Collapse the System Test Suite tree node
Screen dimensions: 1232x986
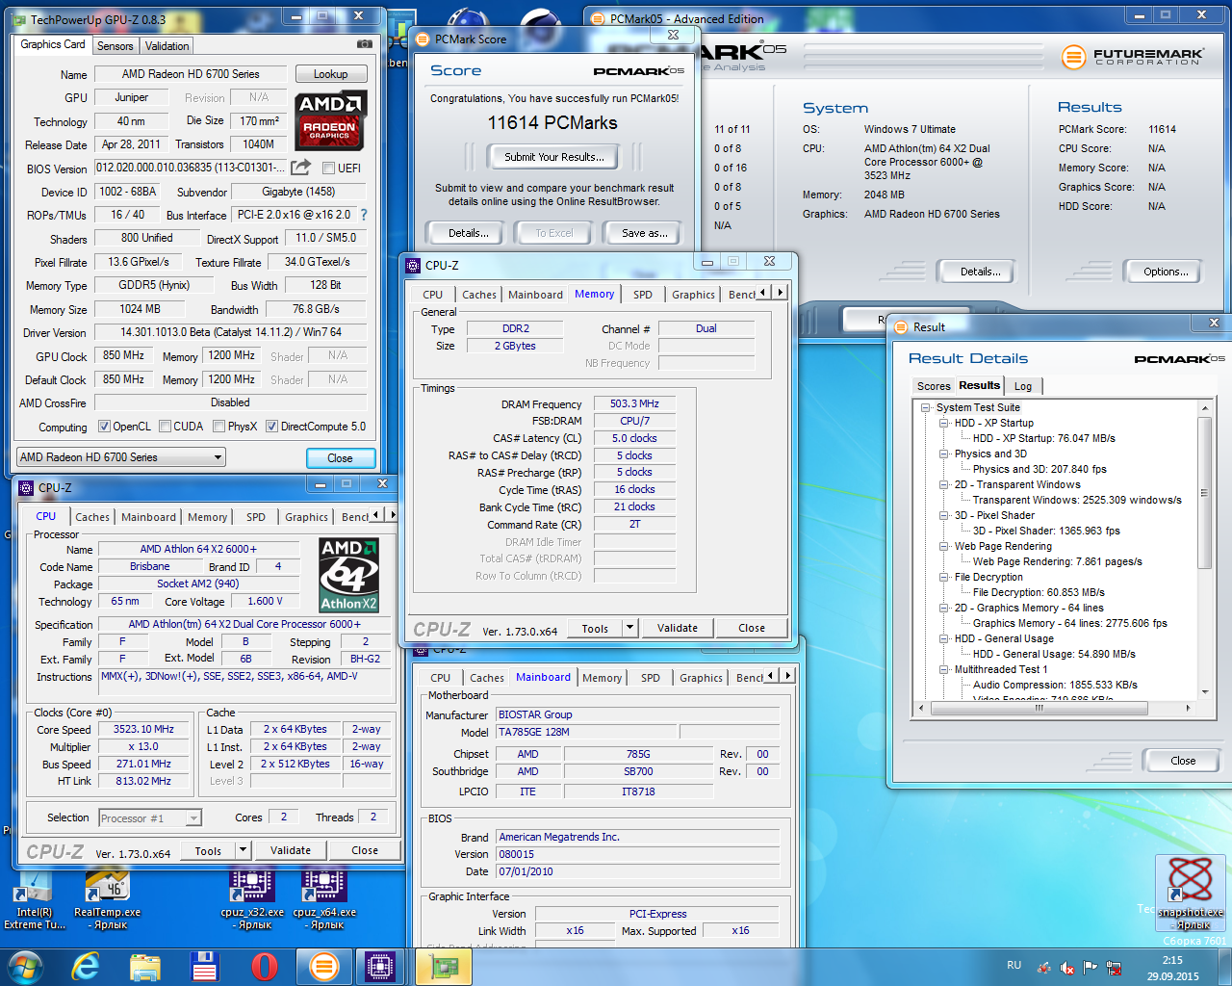click(x=925, y=407)
